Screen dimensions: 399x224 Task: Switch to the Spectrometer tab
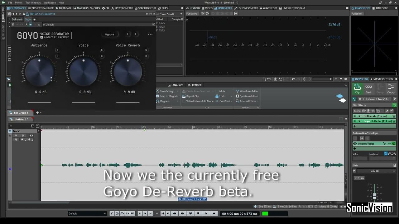pyautogui.click(x=122, y=8)
